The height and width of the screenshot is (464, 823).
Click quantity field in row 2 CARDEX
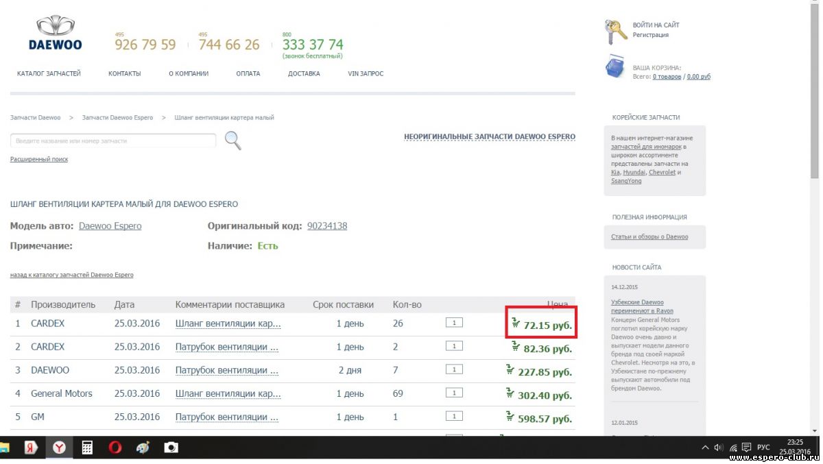point(454,346)
